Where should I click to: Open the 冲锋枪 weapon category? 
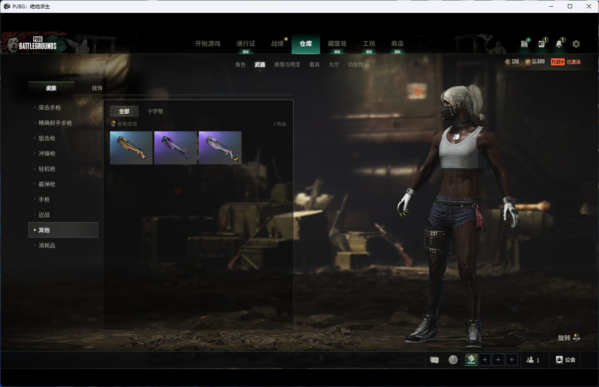point(47,154)
